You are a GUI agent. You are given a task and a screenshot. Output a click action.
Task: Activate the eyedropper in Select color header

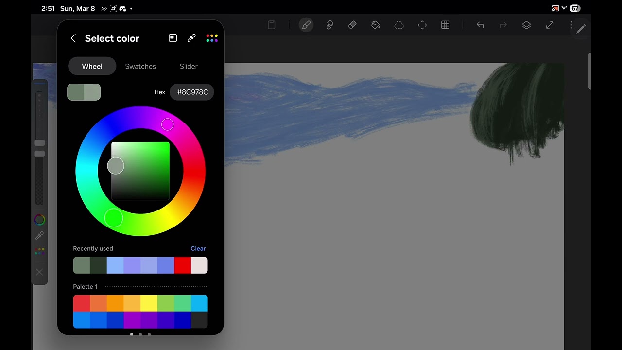click(x=191, y=38)
